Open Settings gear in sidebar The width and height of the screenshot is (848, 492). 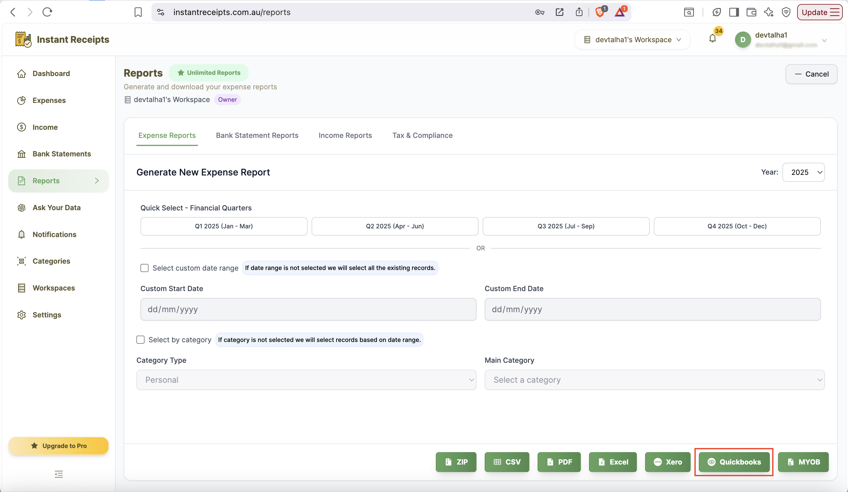(22, 315)
